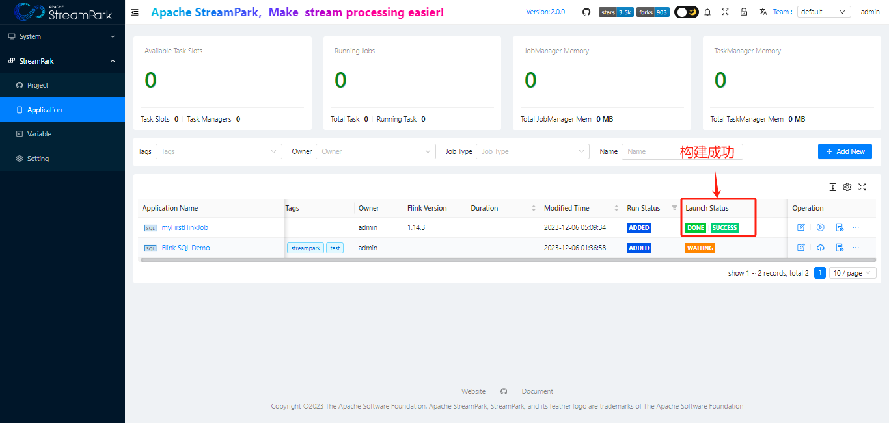Open Run Status filter icon
This screenshot has height=423, width=889.
tap(674, 208)
